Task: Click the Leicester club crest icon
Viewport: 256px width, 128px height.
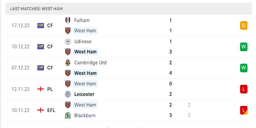Action: [x=68, y=94]
